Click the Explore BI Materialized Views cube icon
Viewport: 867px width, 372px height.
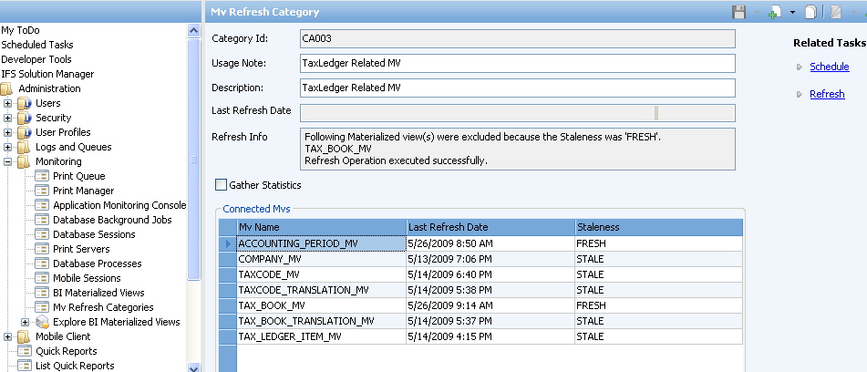click(43, 322)
